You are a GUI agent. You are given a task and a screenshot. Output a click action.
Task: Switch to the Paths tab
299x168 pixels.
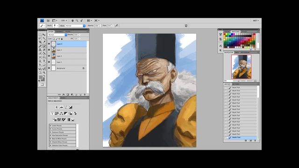pos(68,32)
